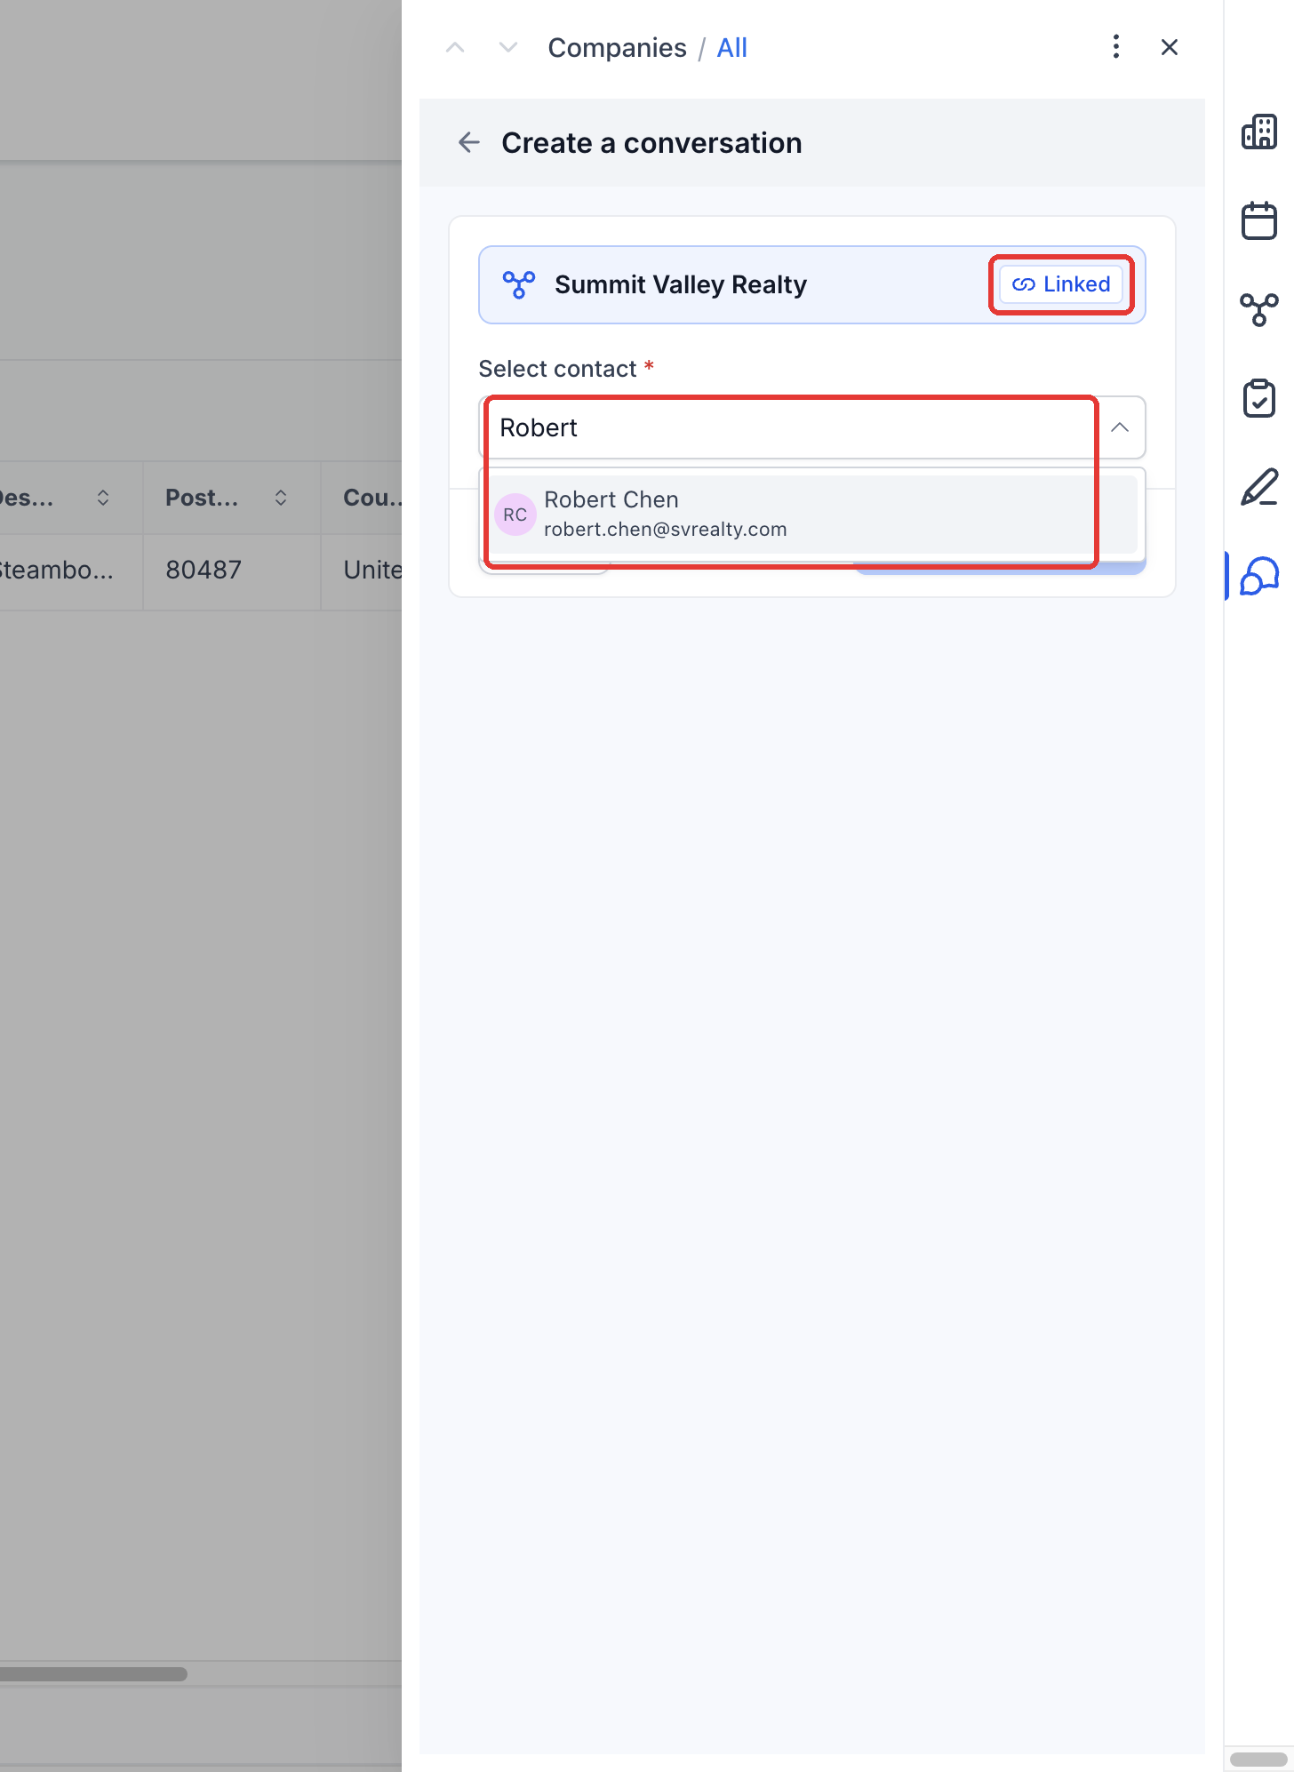This screenshot has height=1772, width=1294.
Task: Click the Companies breadcrumb text
Action: 617,47
